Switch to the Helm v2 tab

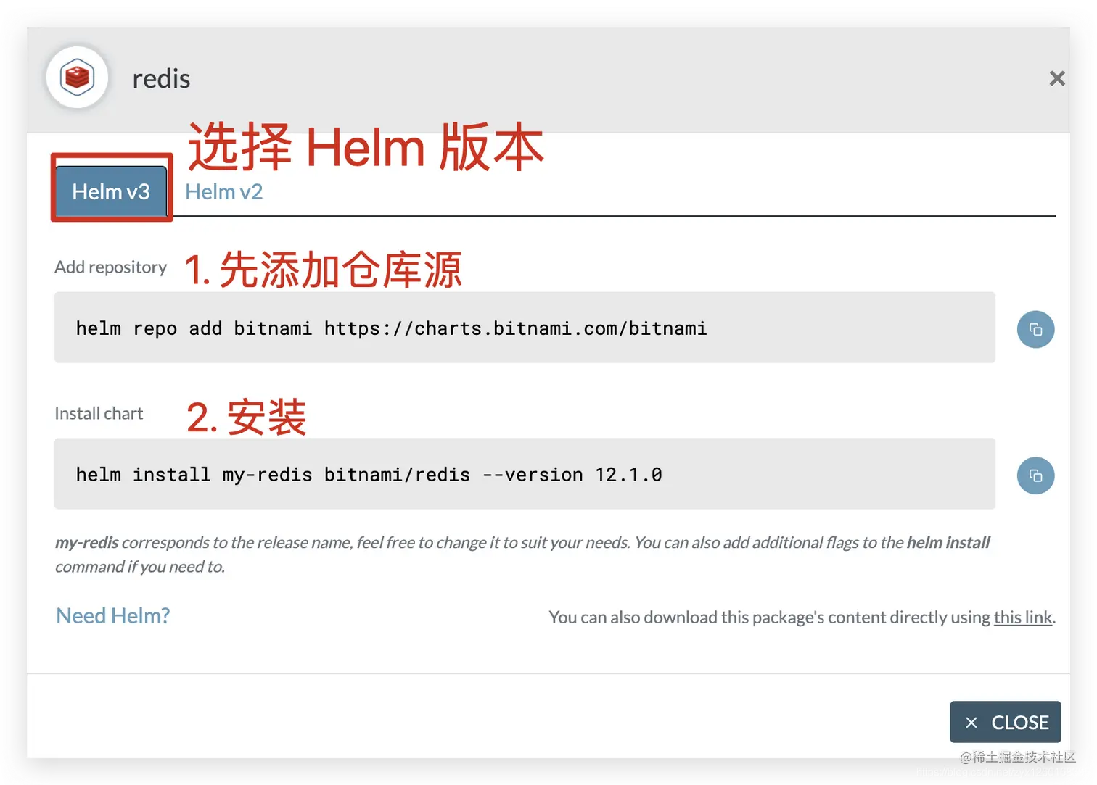tap(223, 191)
